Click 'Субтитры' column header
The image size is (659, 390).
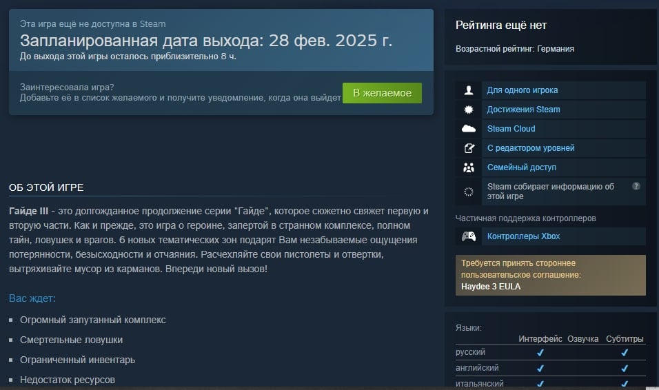click(625, 339)
